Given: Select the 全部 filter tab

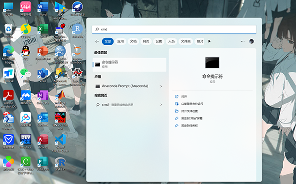Looking at the screenshot, I should tap(108, 41).
